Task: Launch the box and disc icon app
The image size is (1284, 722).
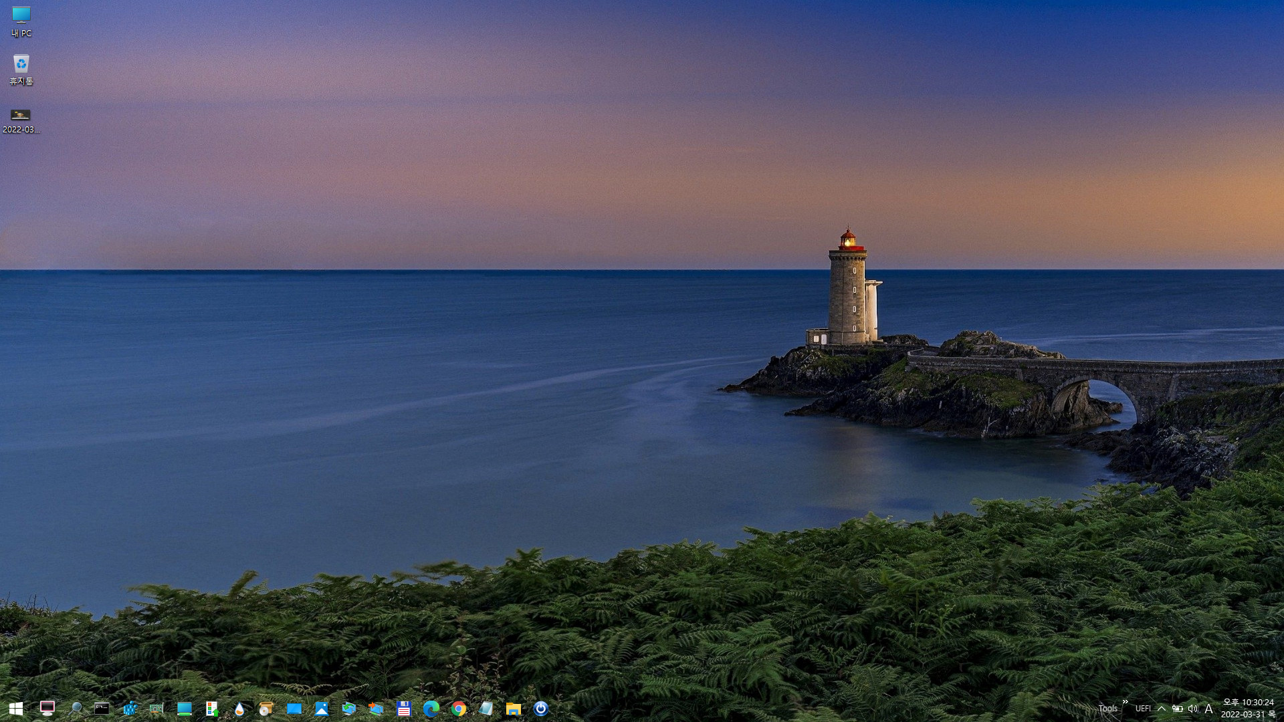Action: [266, 709]
